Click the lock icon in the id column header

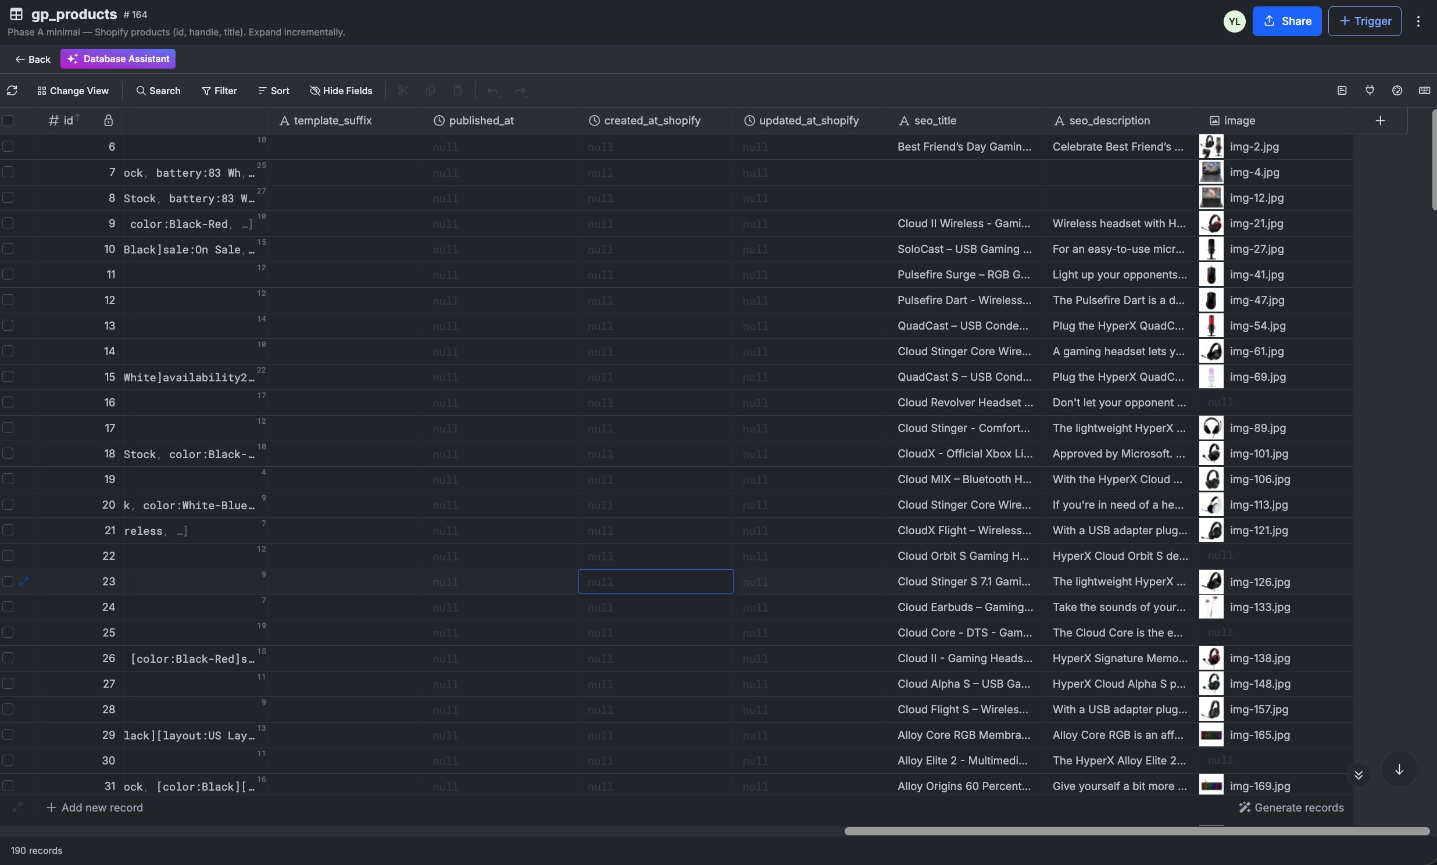[108, 121]
